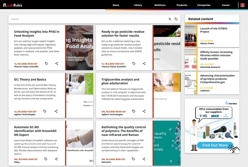Open Unlocking Insights into PFAS in Food Analysis
Screen dimensions: 248x167
click(x=37, y=34)
